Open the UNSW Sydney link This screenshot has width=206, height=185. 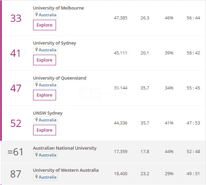48,113
